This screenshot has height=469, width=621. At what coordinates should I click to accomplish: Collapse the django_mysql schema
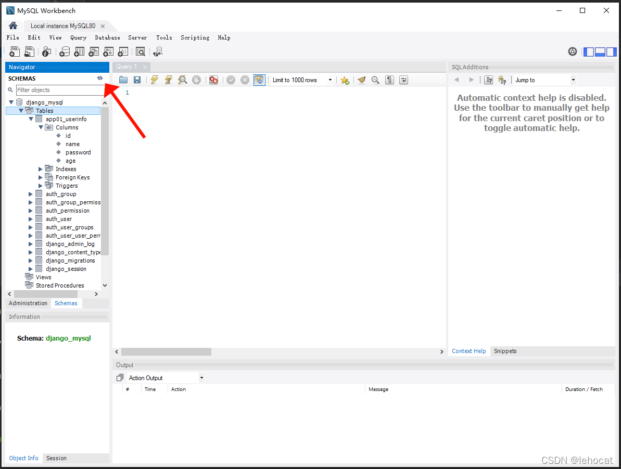[x=11, y=102]
